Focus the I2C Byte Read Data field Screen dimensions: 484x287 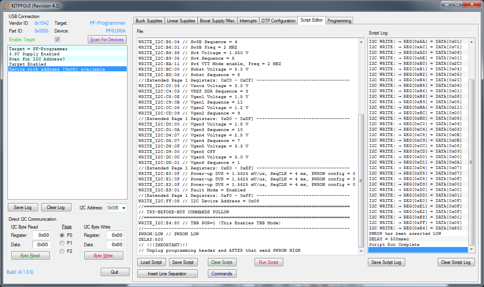[41, 245]
